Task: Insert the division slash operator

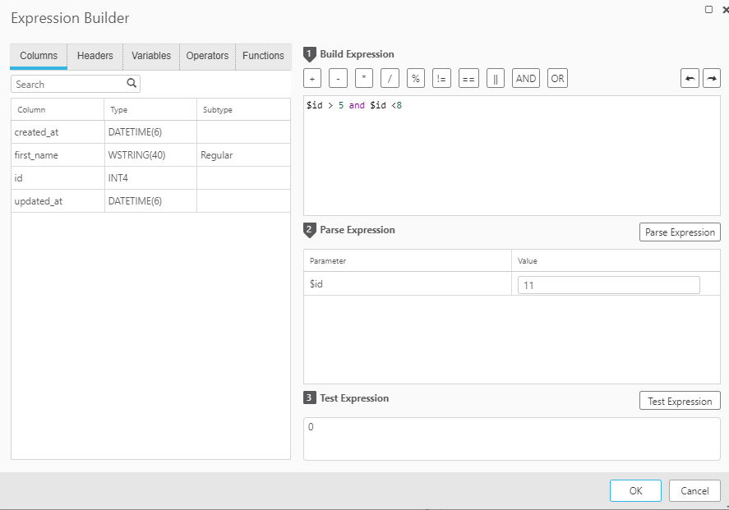Action: (x=390, y=79)
